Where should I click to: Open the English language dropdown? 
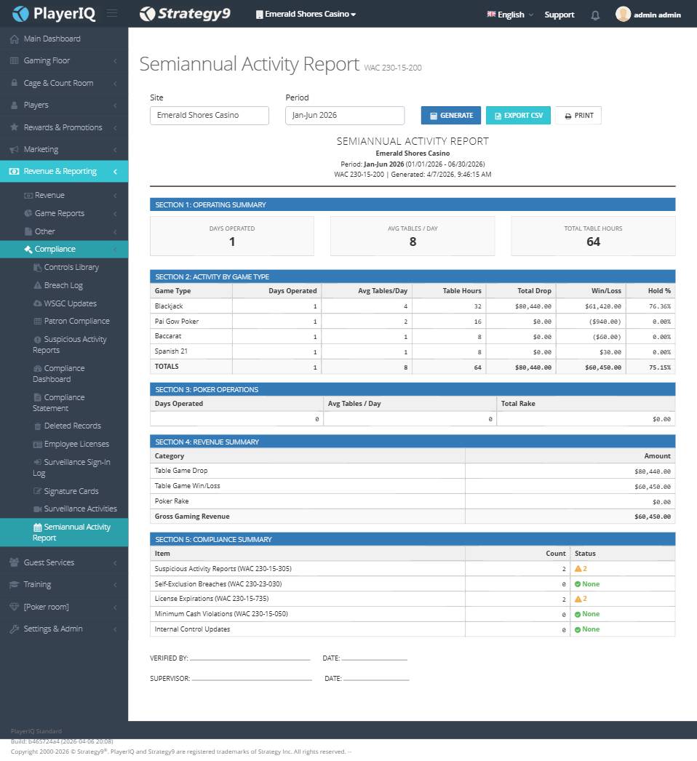(510, 15)
